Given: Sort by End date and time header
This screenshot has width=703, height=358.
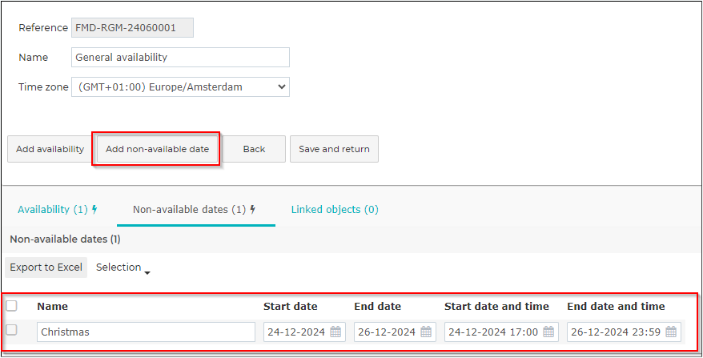Looking at the screenshot, I should click(616, 307).
